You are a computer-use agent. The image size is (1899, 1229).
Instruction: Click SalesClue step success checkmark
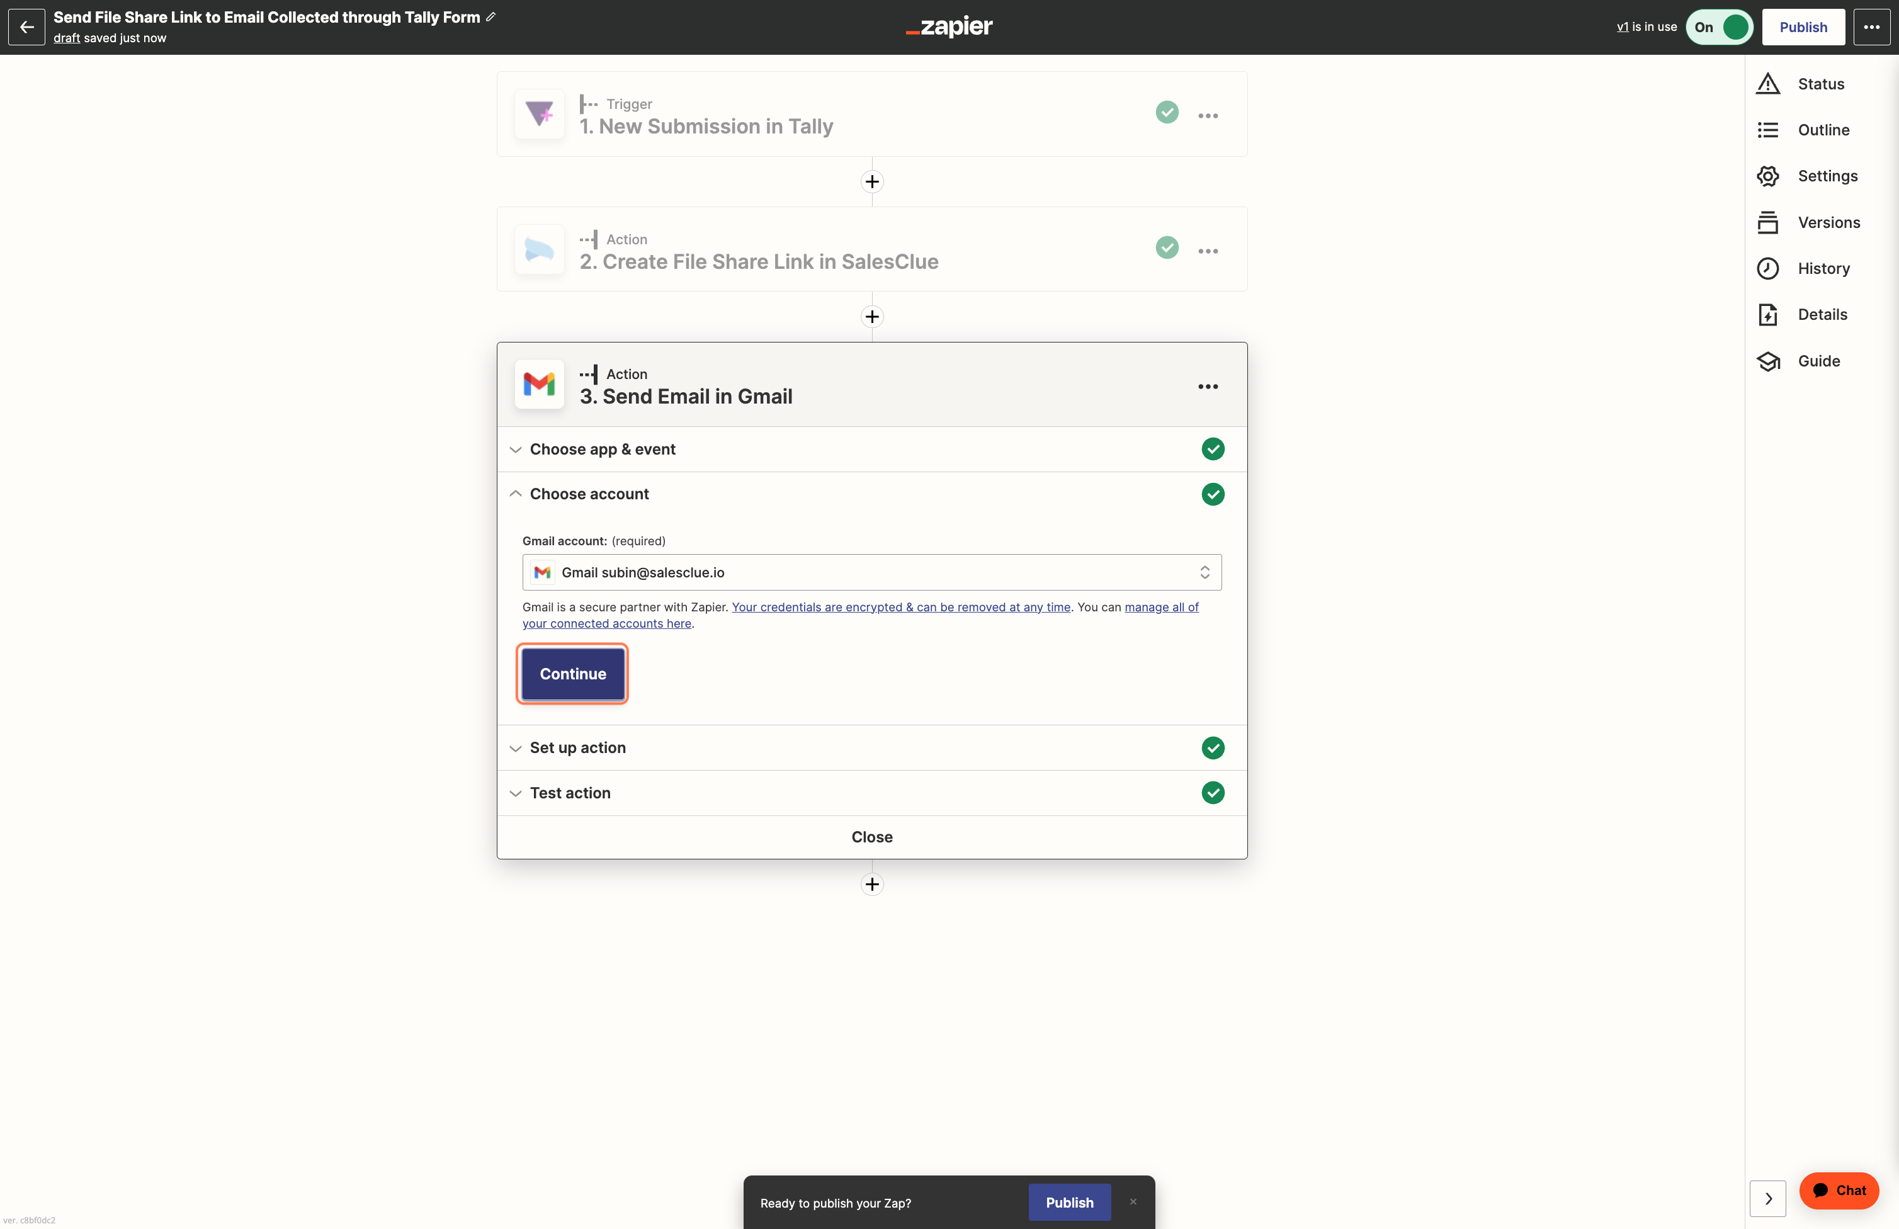pos(1167,247)
